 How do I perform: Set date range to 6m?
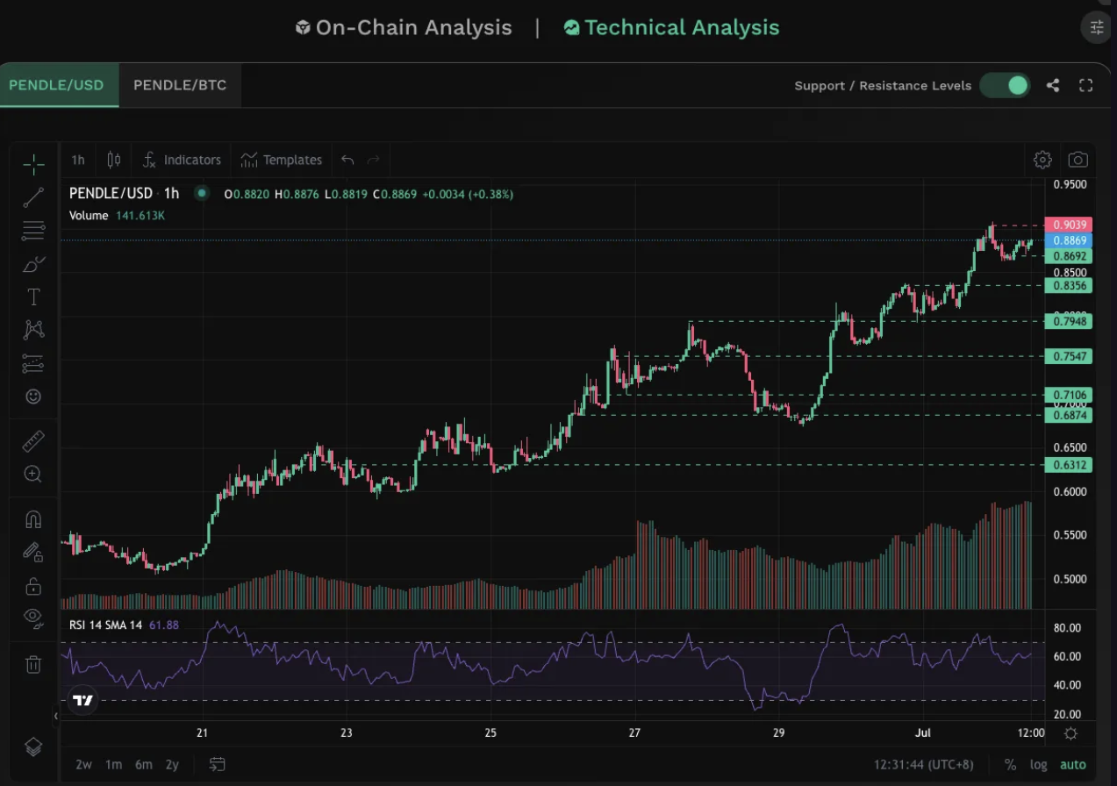(x=143, y=764)
